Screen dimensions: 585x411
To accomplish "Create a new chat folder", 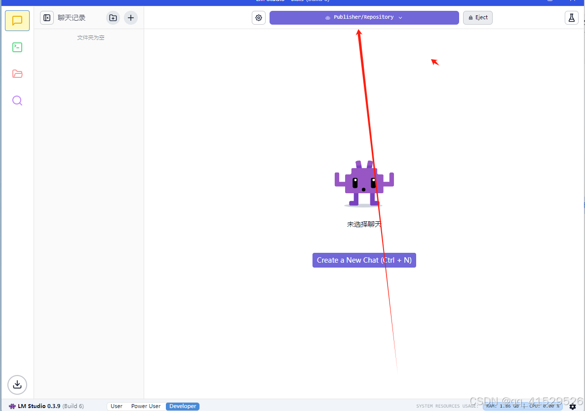I will [x=113, y=18].
